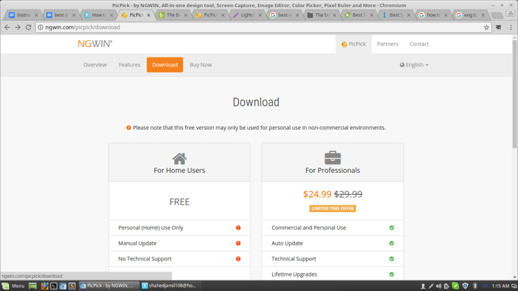The width and height of the screenshot is (518, 291).
Task: Click the orange Download nav button
Action: click(165, 65)
